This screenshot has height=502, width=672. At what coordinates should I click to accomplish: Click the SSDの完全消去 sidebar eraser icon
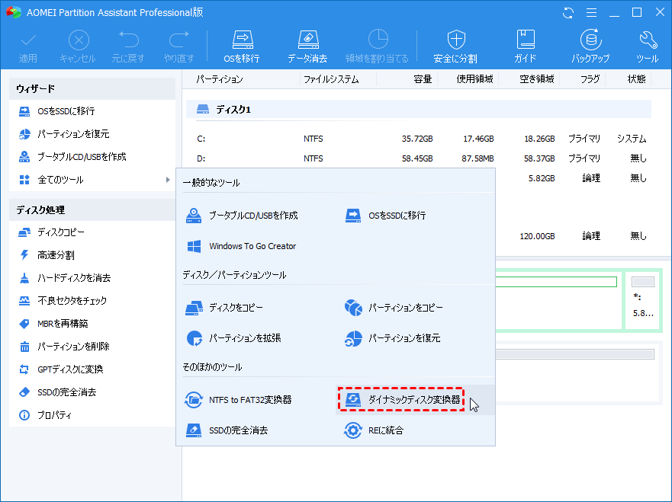click(24, 392)
